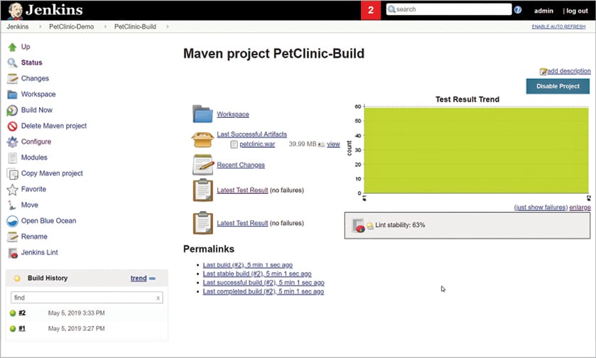The height and width of the screenshot is (358, 596).
Task: Click the Jenkins butler logo
Action: pos(15,11)
